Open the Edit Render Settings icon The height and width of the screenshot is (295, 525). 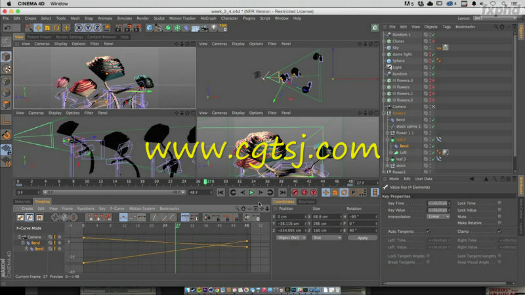click(x=137, y=28)
